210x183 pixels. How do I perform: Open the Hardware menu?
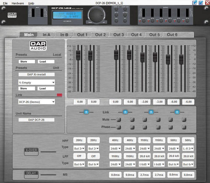pos(17,3)
